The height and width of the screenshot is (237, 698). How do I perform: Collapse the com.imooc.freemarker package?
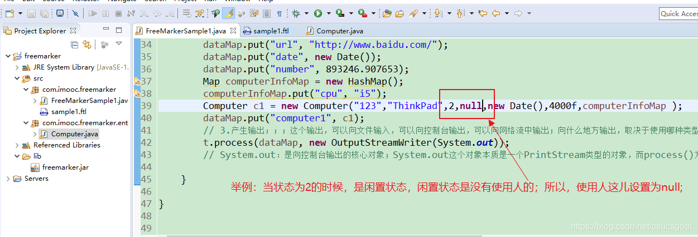tap(26, 90)
